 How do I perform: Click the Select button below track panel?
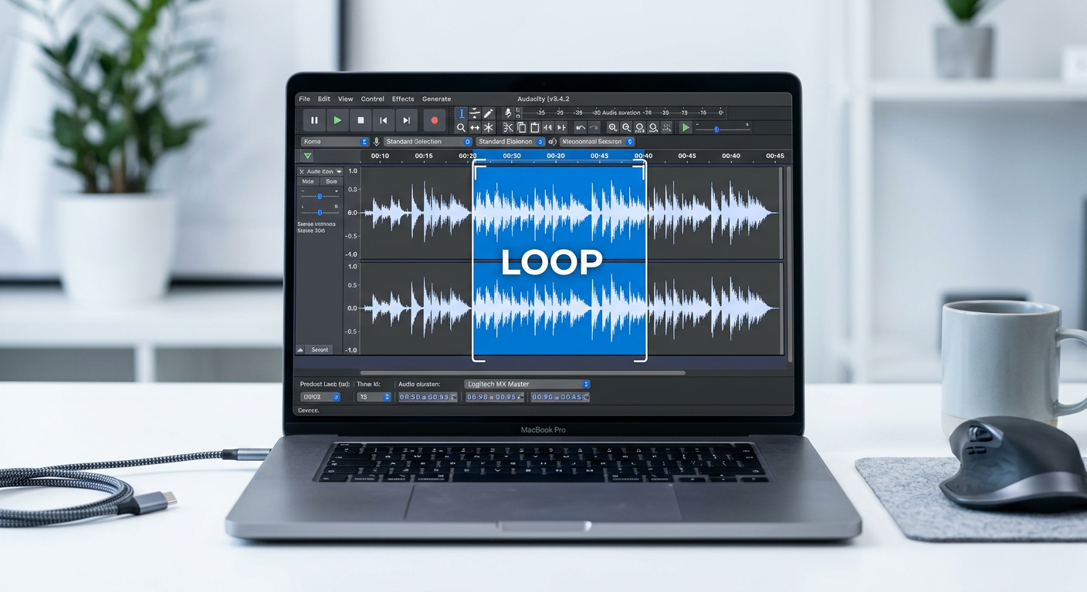[319, 350]
